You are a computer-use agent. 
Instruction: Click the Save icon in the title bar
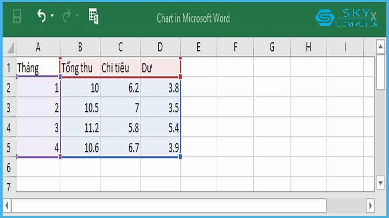pos(17,16)
